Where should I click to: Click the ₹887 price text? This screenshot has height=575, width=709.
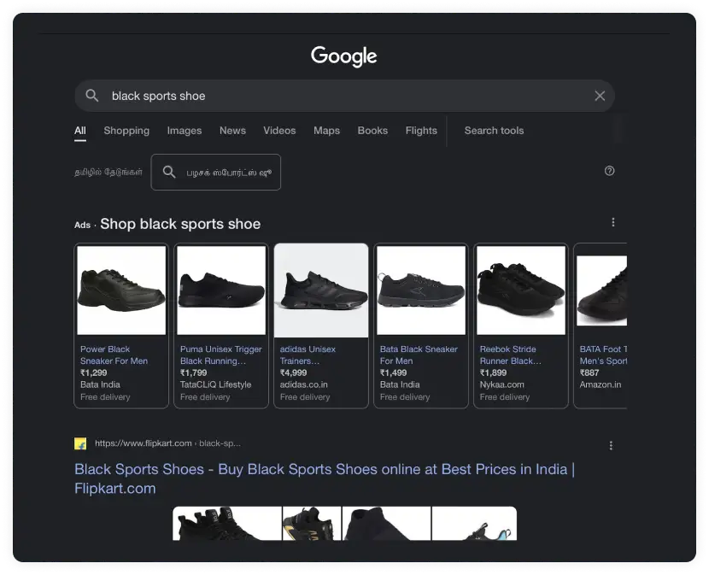(x=589, y=373)
